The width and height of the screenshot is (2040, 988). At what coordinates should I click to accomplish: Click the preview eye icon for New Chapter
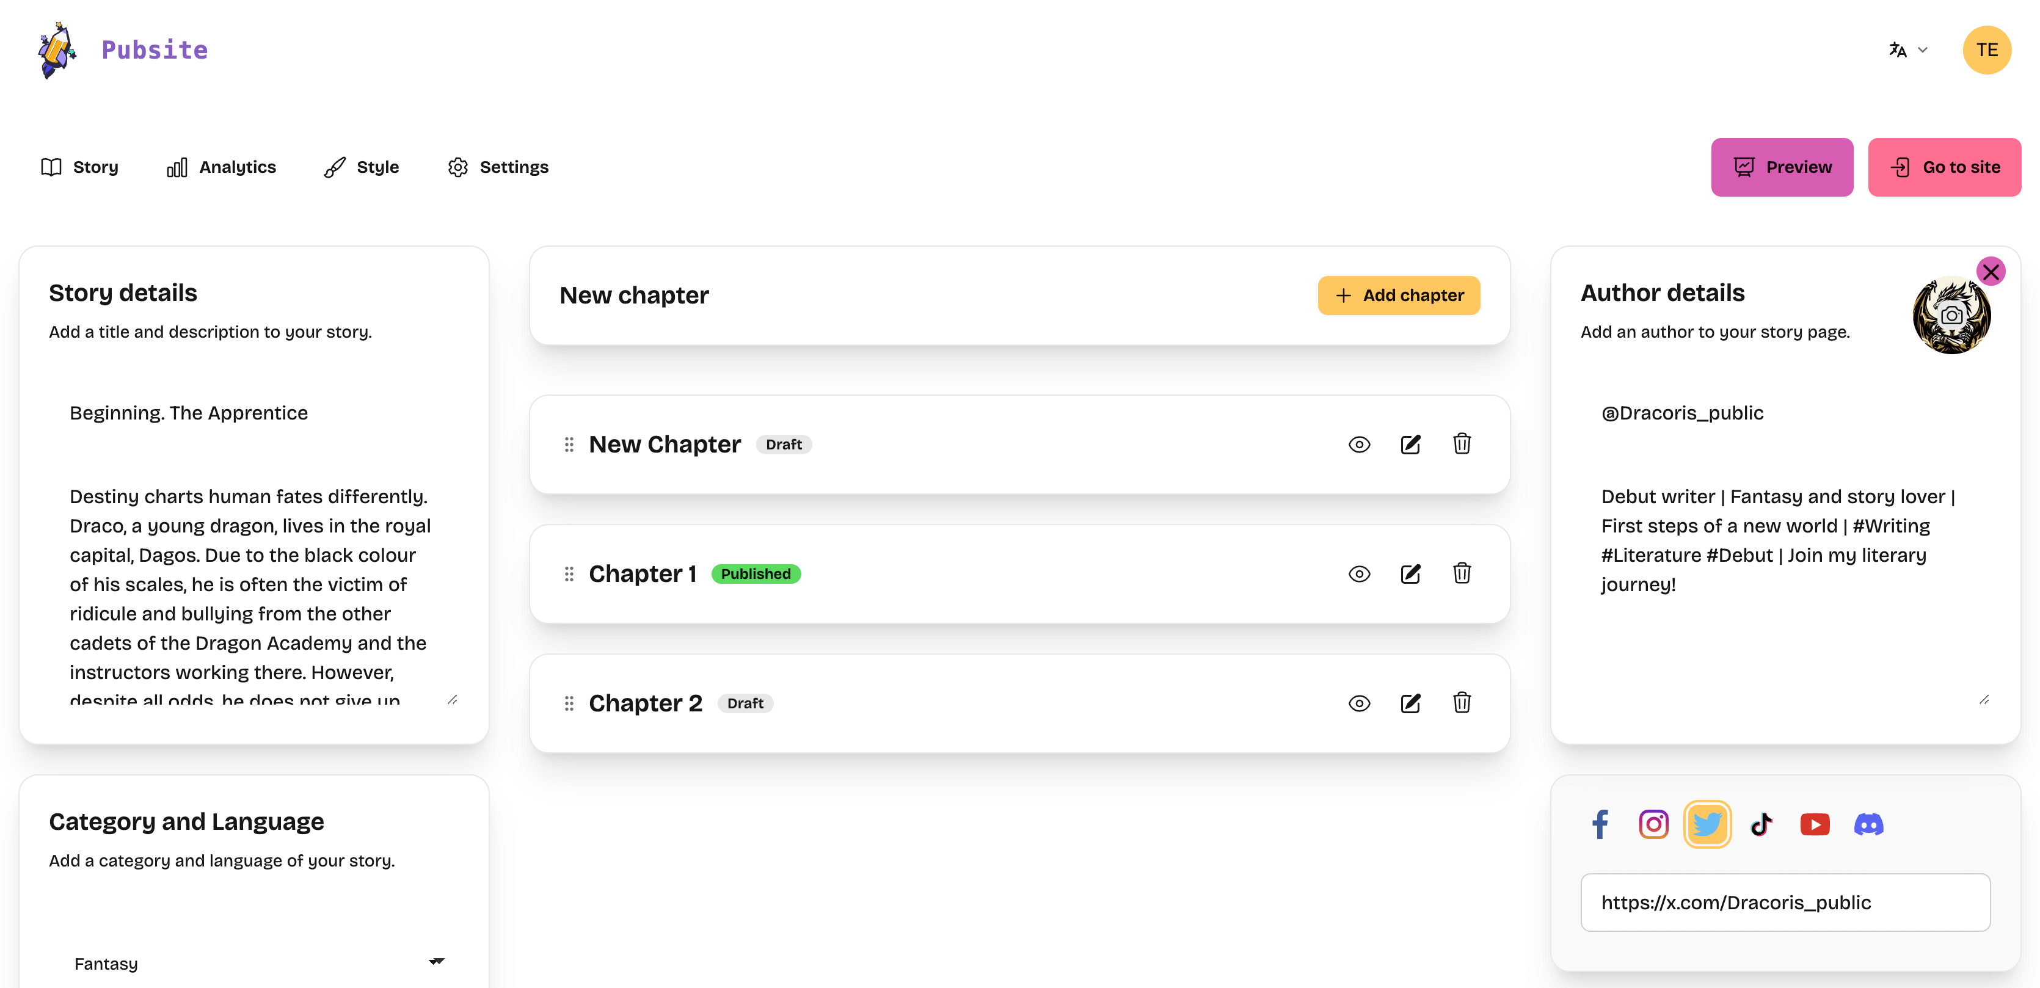[1360, 442]
